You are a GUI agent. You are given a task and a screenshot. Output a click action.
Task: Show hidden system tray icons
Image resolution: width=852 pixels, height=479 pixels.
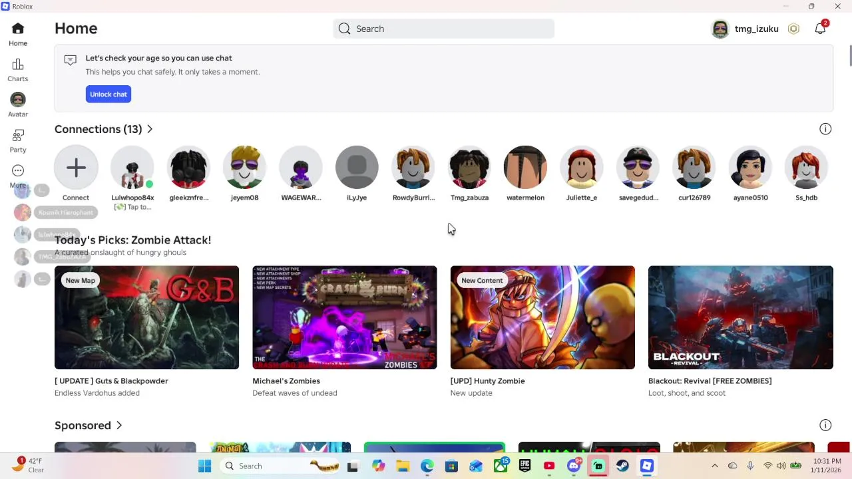(x=715, y=466)
